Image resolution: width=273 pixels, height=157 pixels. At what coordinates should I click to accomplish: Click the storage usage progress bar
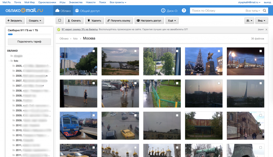(29, 34)
